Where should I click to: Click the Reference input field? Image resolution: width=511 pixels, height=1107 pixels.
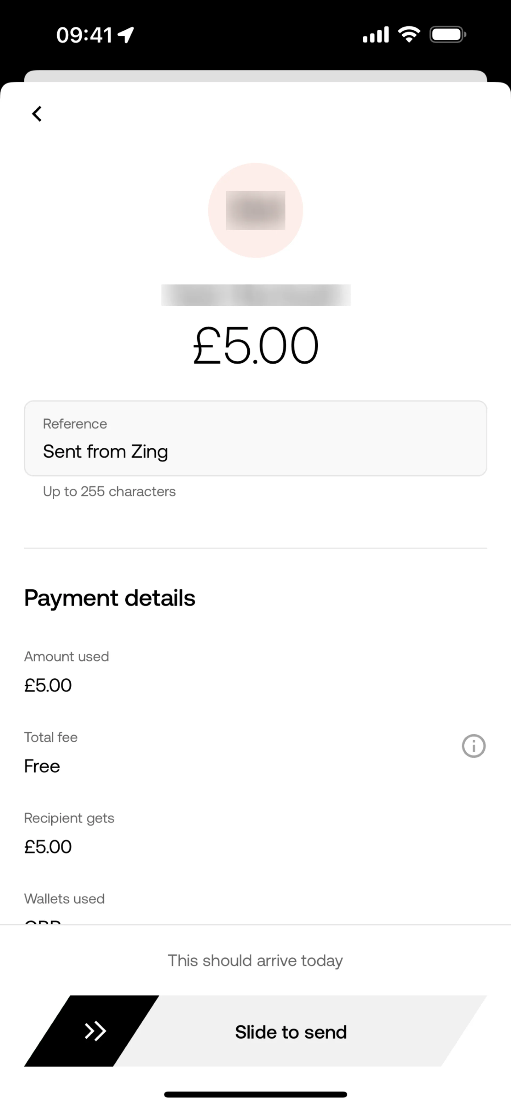[255, 438]
